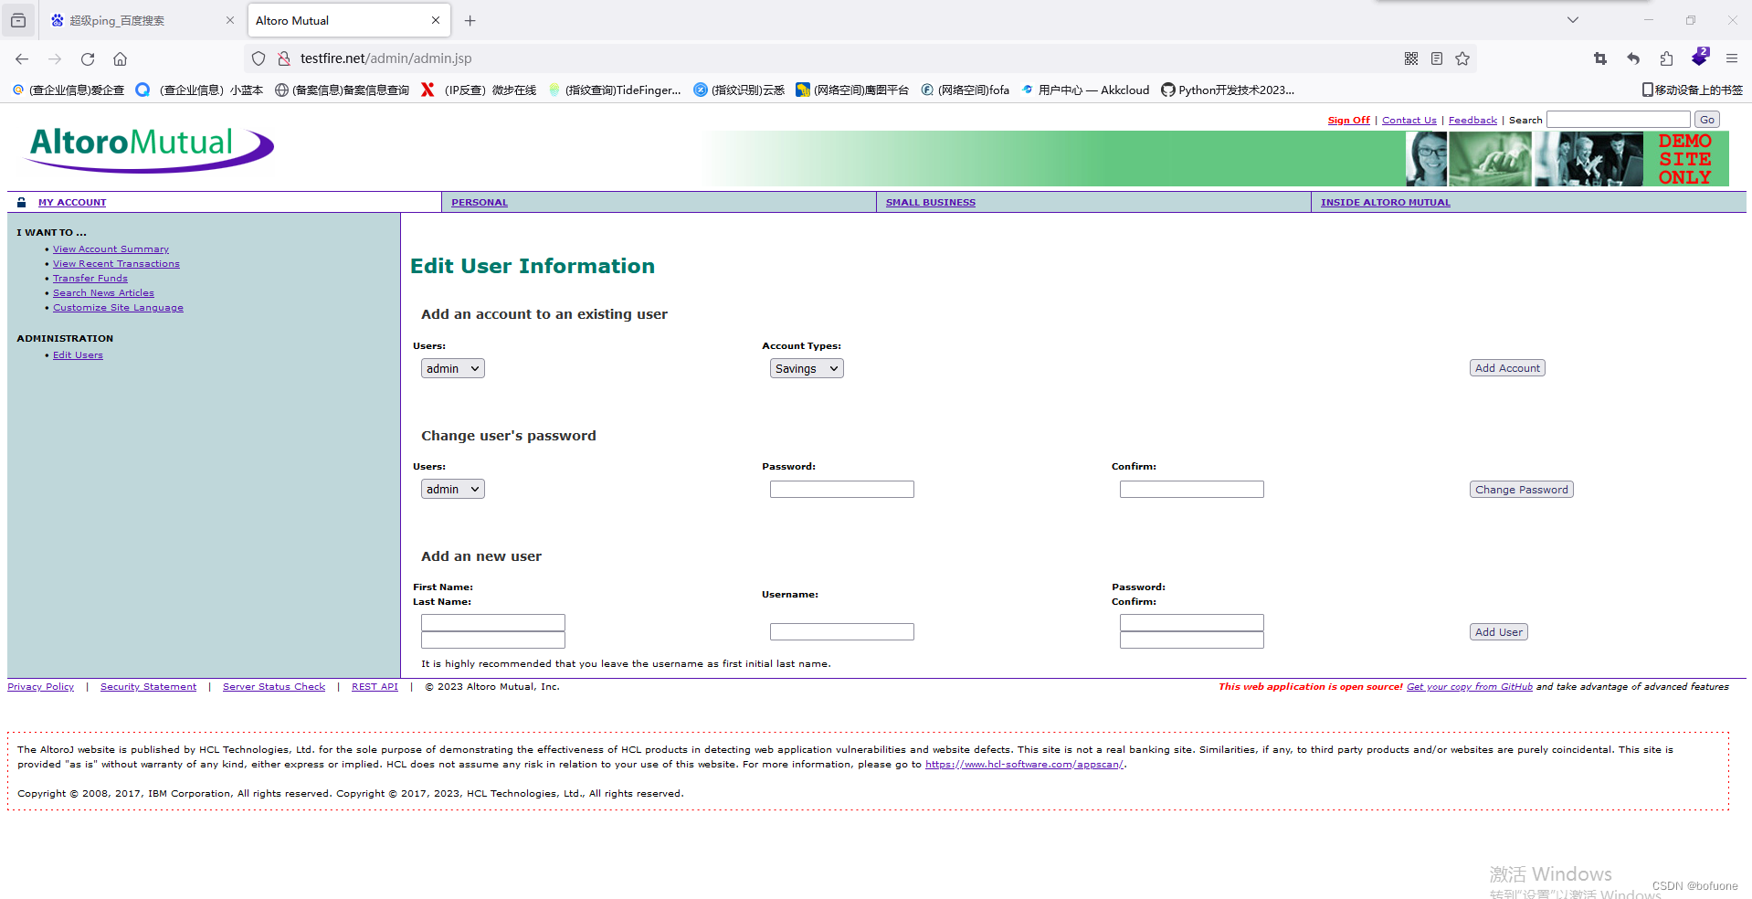Click the Add Account button
The image size is (1752, 899).
click(1507, 368)
